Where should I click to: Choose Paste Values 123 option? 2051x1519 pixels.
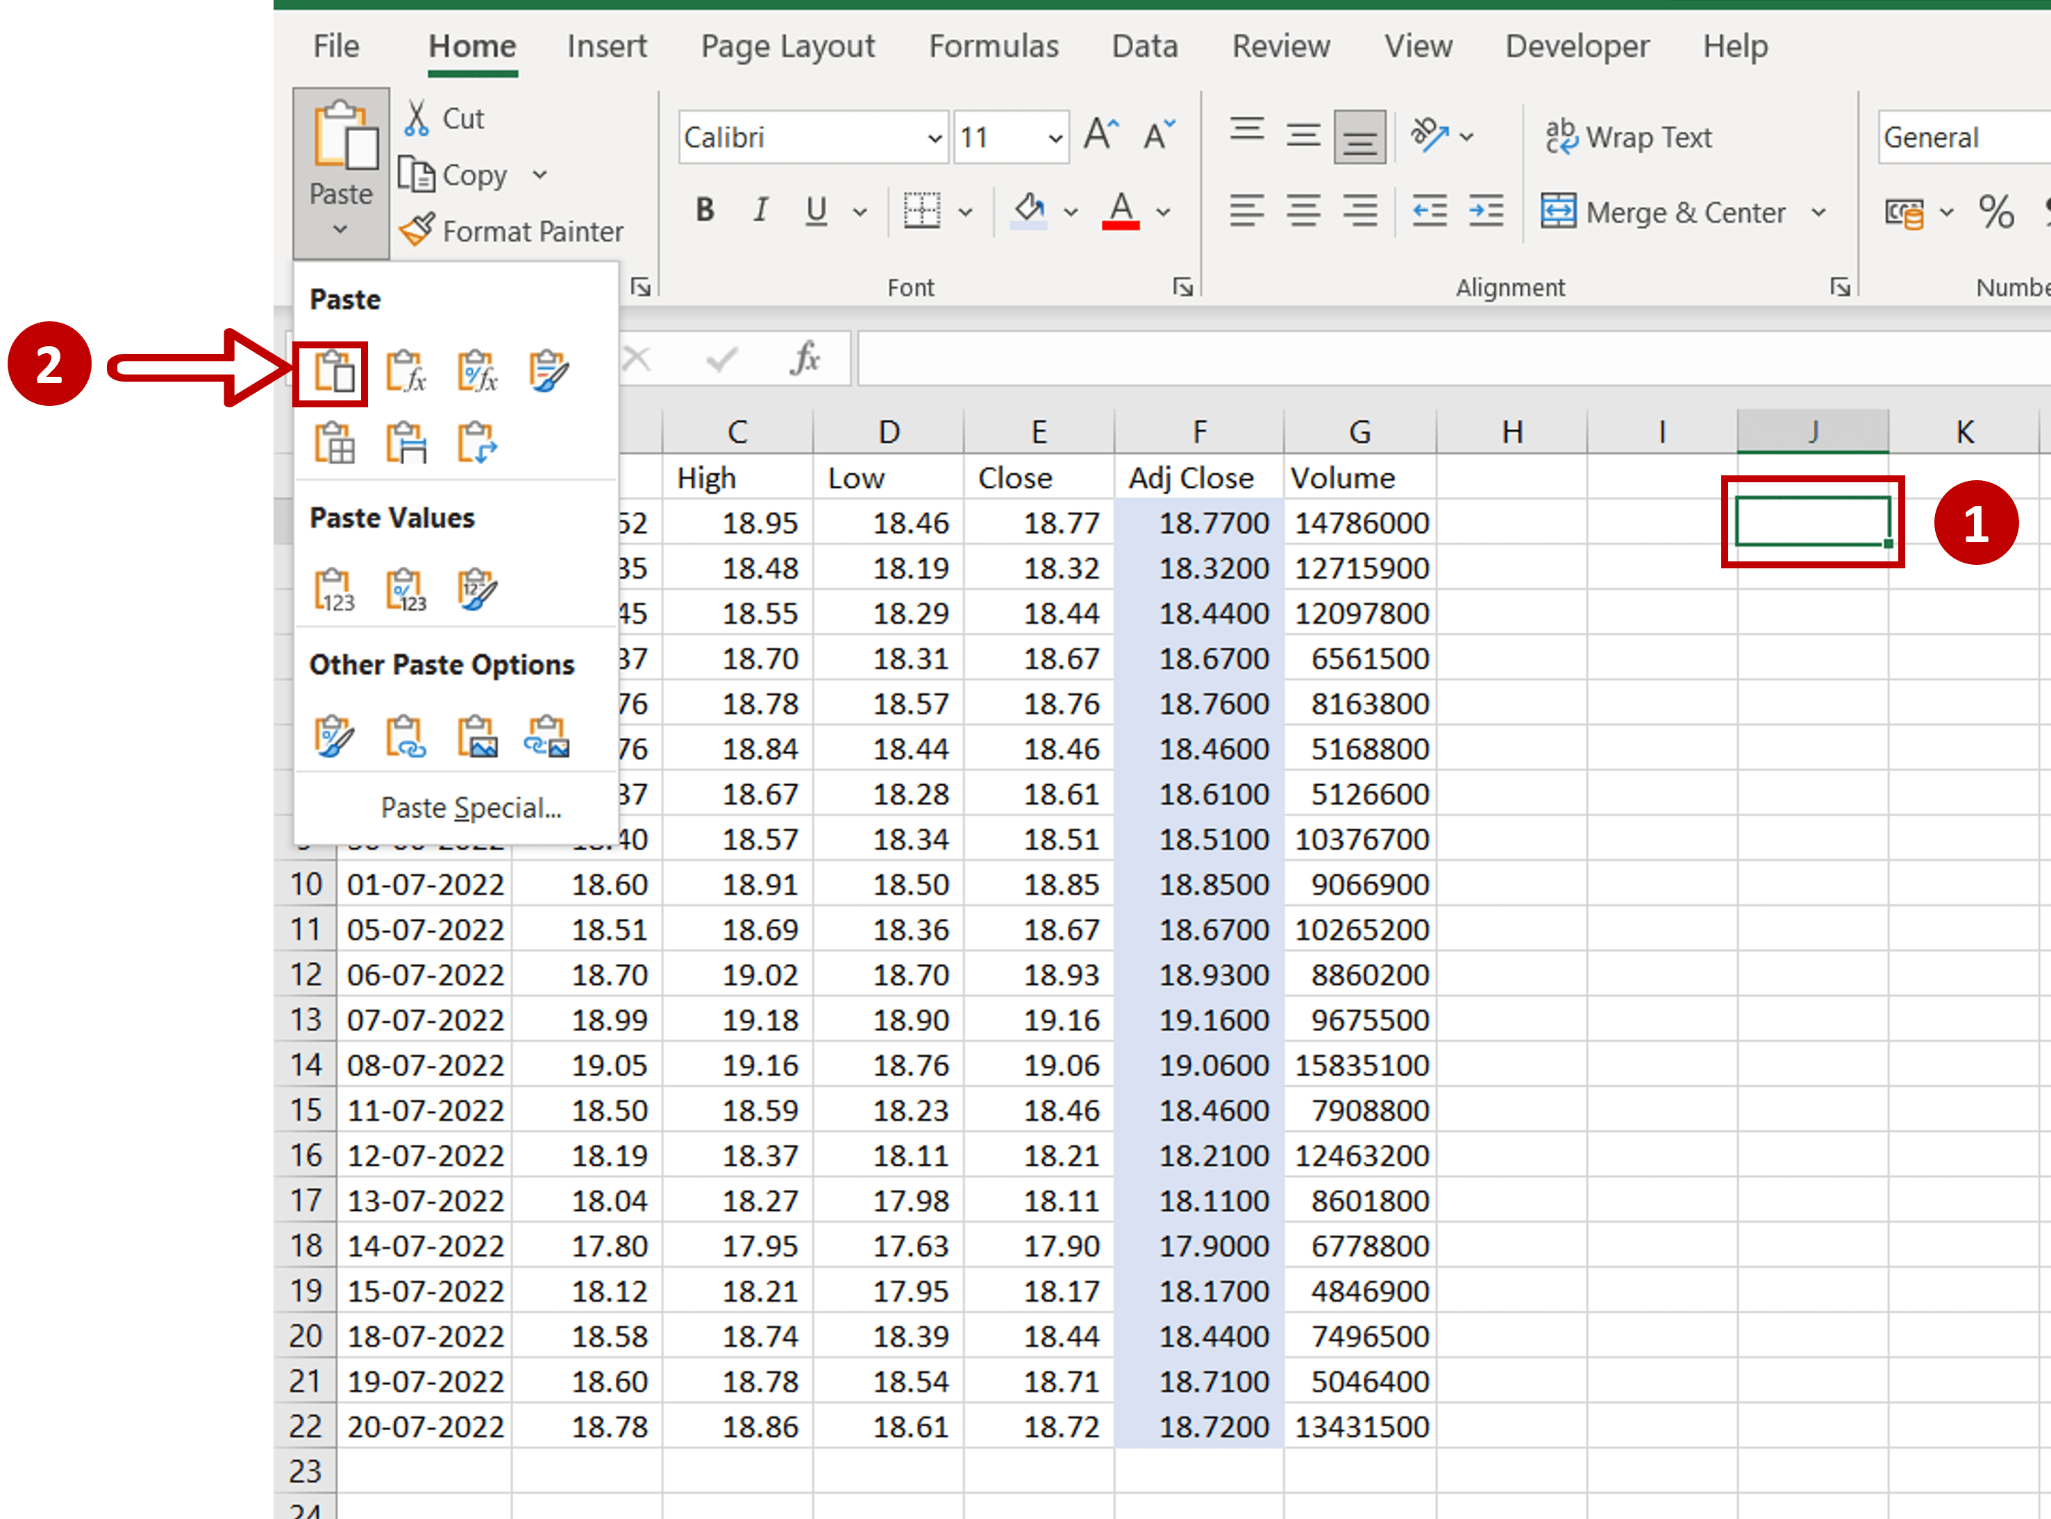click(334, 588)
